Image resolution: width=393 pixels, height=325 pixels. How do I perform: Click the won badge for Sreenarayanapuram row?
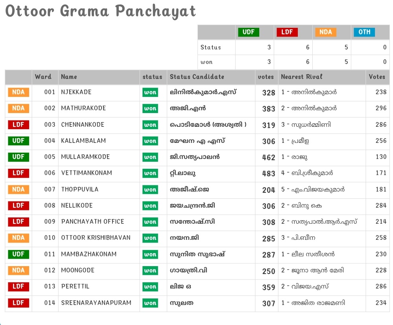[x=150, y=303]
